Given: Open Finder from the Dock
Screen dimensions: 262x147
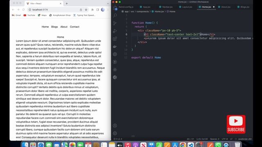Looking at the screenshot, I should pos(25,145).
